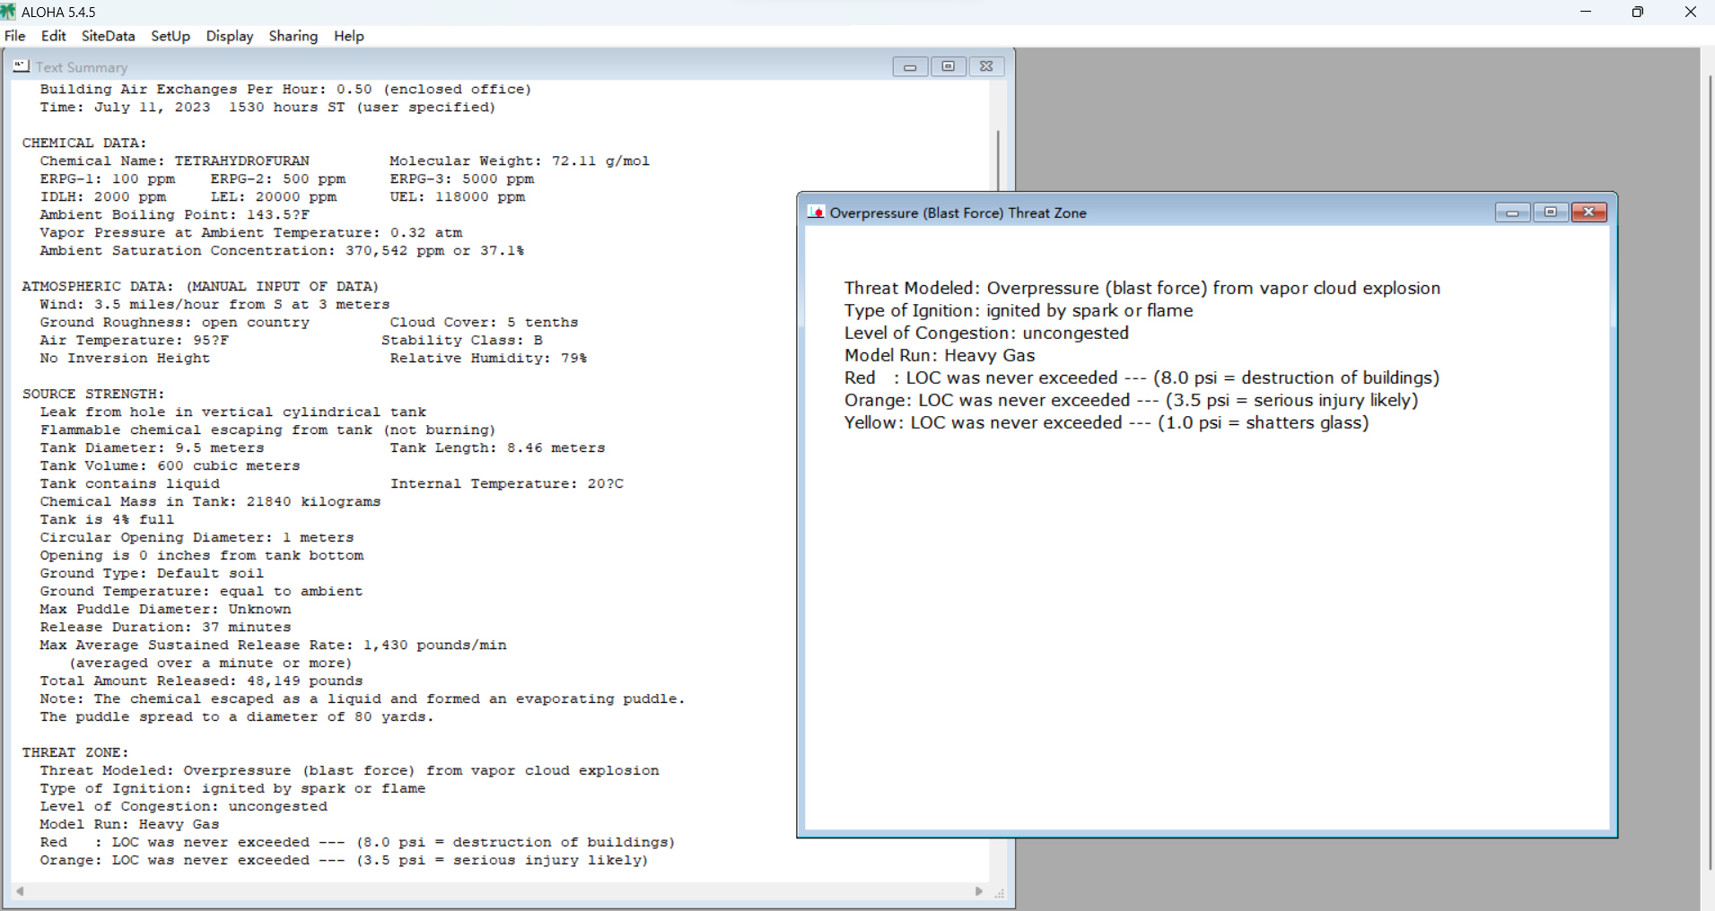Click 'IDLH: 2000 ppm' value
The height and width of the screenshot is (911, 1715).
(x=103, y=196)
